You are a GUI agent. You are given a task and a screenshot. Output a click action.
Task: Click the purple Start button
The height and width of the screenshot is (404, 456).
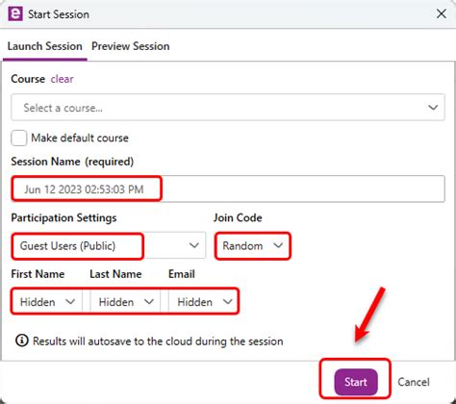pyautogui.click(x=356, y=382)
